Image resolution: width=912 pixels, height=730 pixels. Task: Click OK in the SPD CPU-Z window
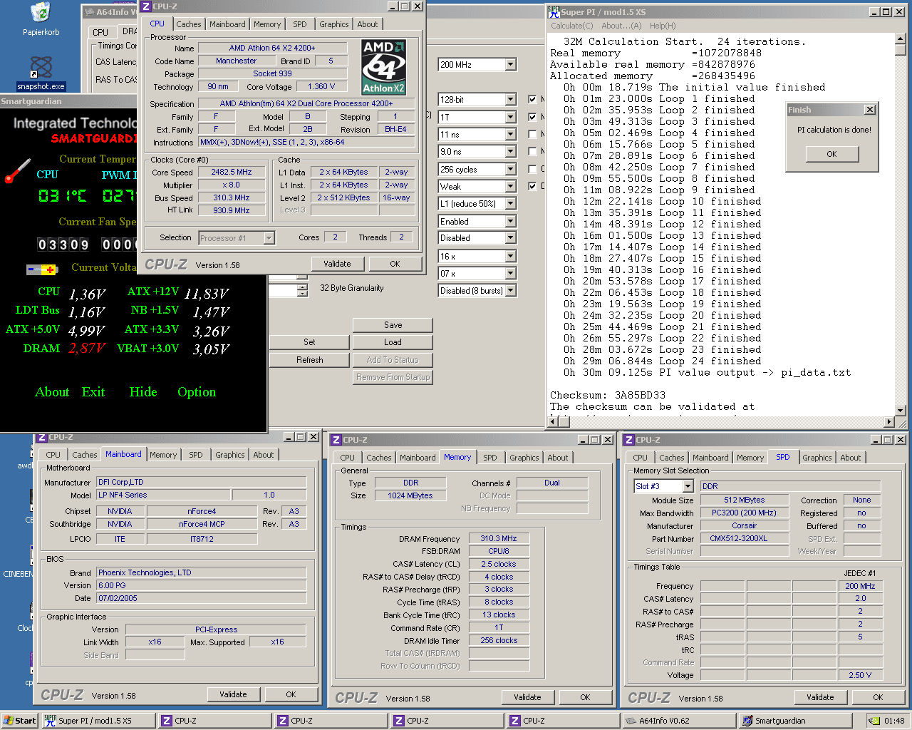[x=878, y=697]
